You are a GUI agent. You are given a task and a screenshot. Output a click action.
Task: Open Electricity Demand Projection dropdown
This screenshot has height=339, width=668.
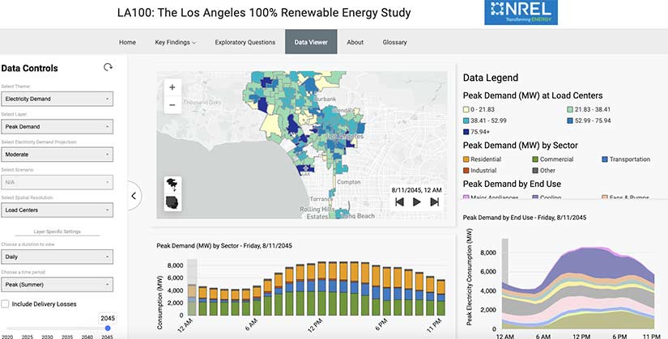pos(57,155)
